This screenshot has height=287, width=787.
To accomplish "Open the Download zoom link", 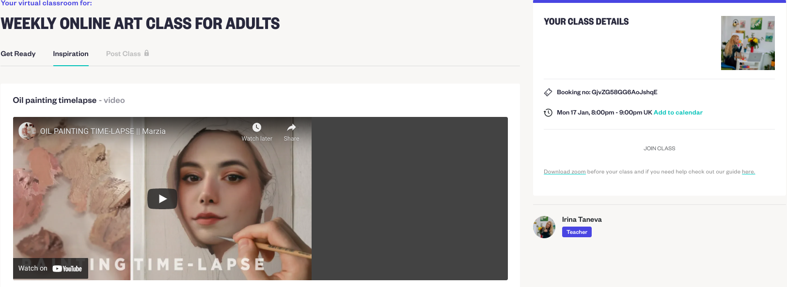I will pyautogui.click(x=565, y=172).
